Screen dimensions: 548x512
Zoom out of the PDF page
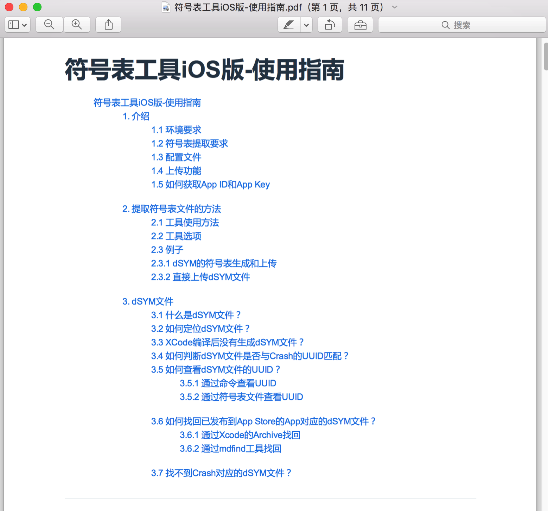tap(49, 25)
